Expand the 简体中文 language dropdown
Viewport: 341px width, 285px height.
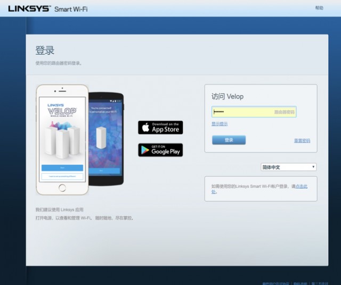pyautogui.click(x=289, y=167)
